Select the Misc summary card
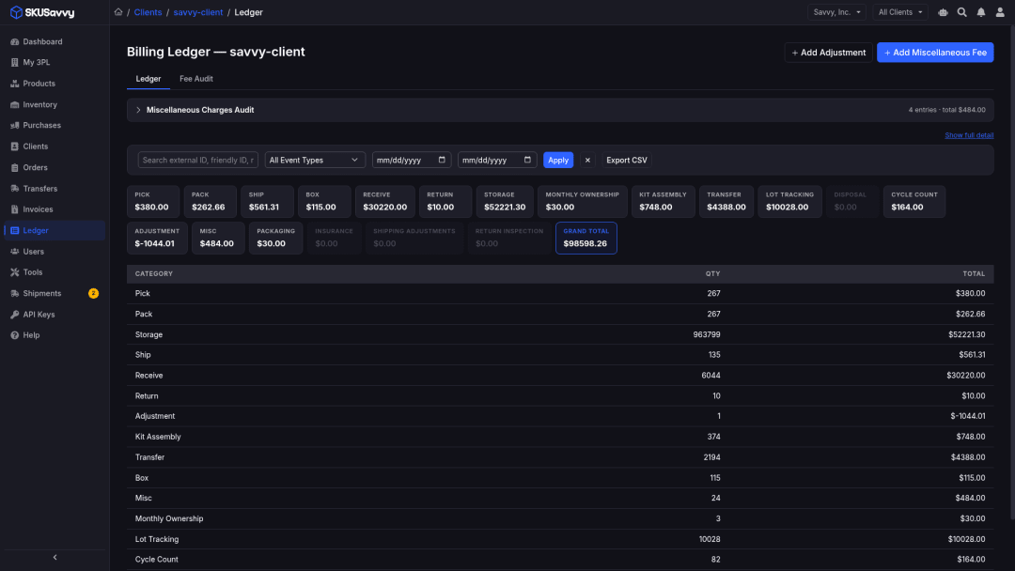Viewport: 1015px width, 571px height. click(218, 238)
